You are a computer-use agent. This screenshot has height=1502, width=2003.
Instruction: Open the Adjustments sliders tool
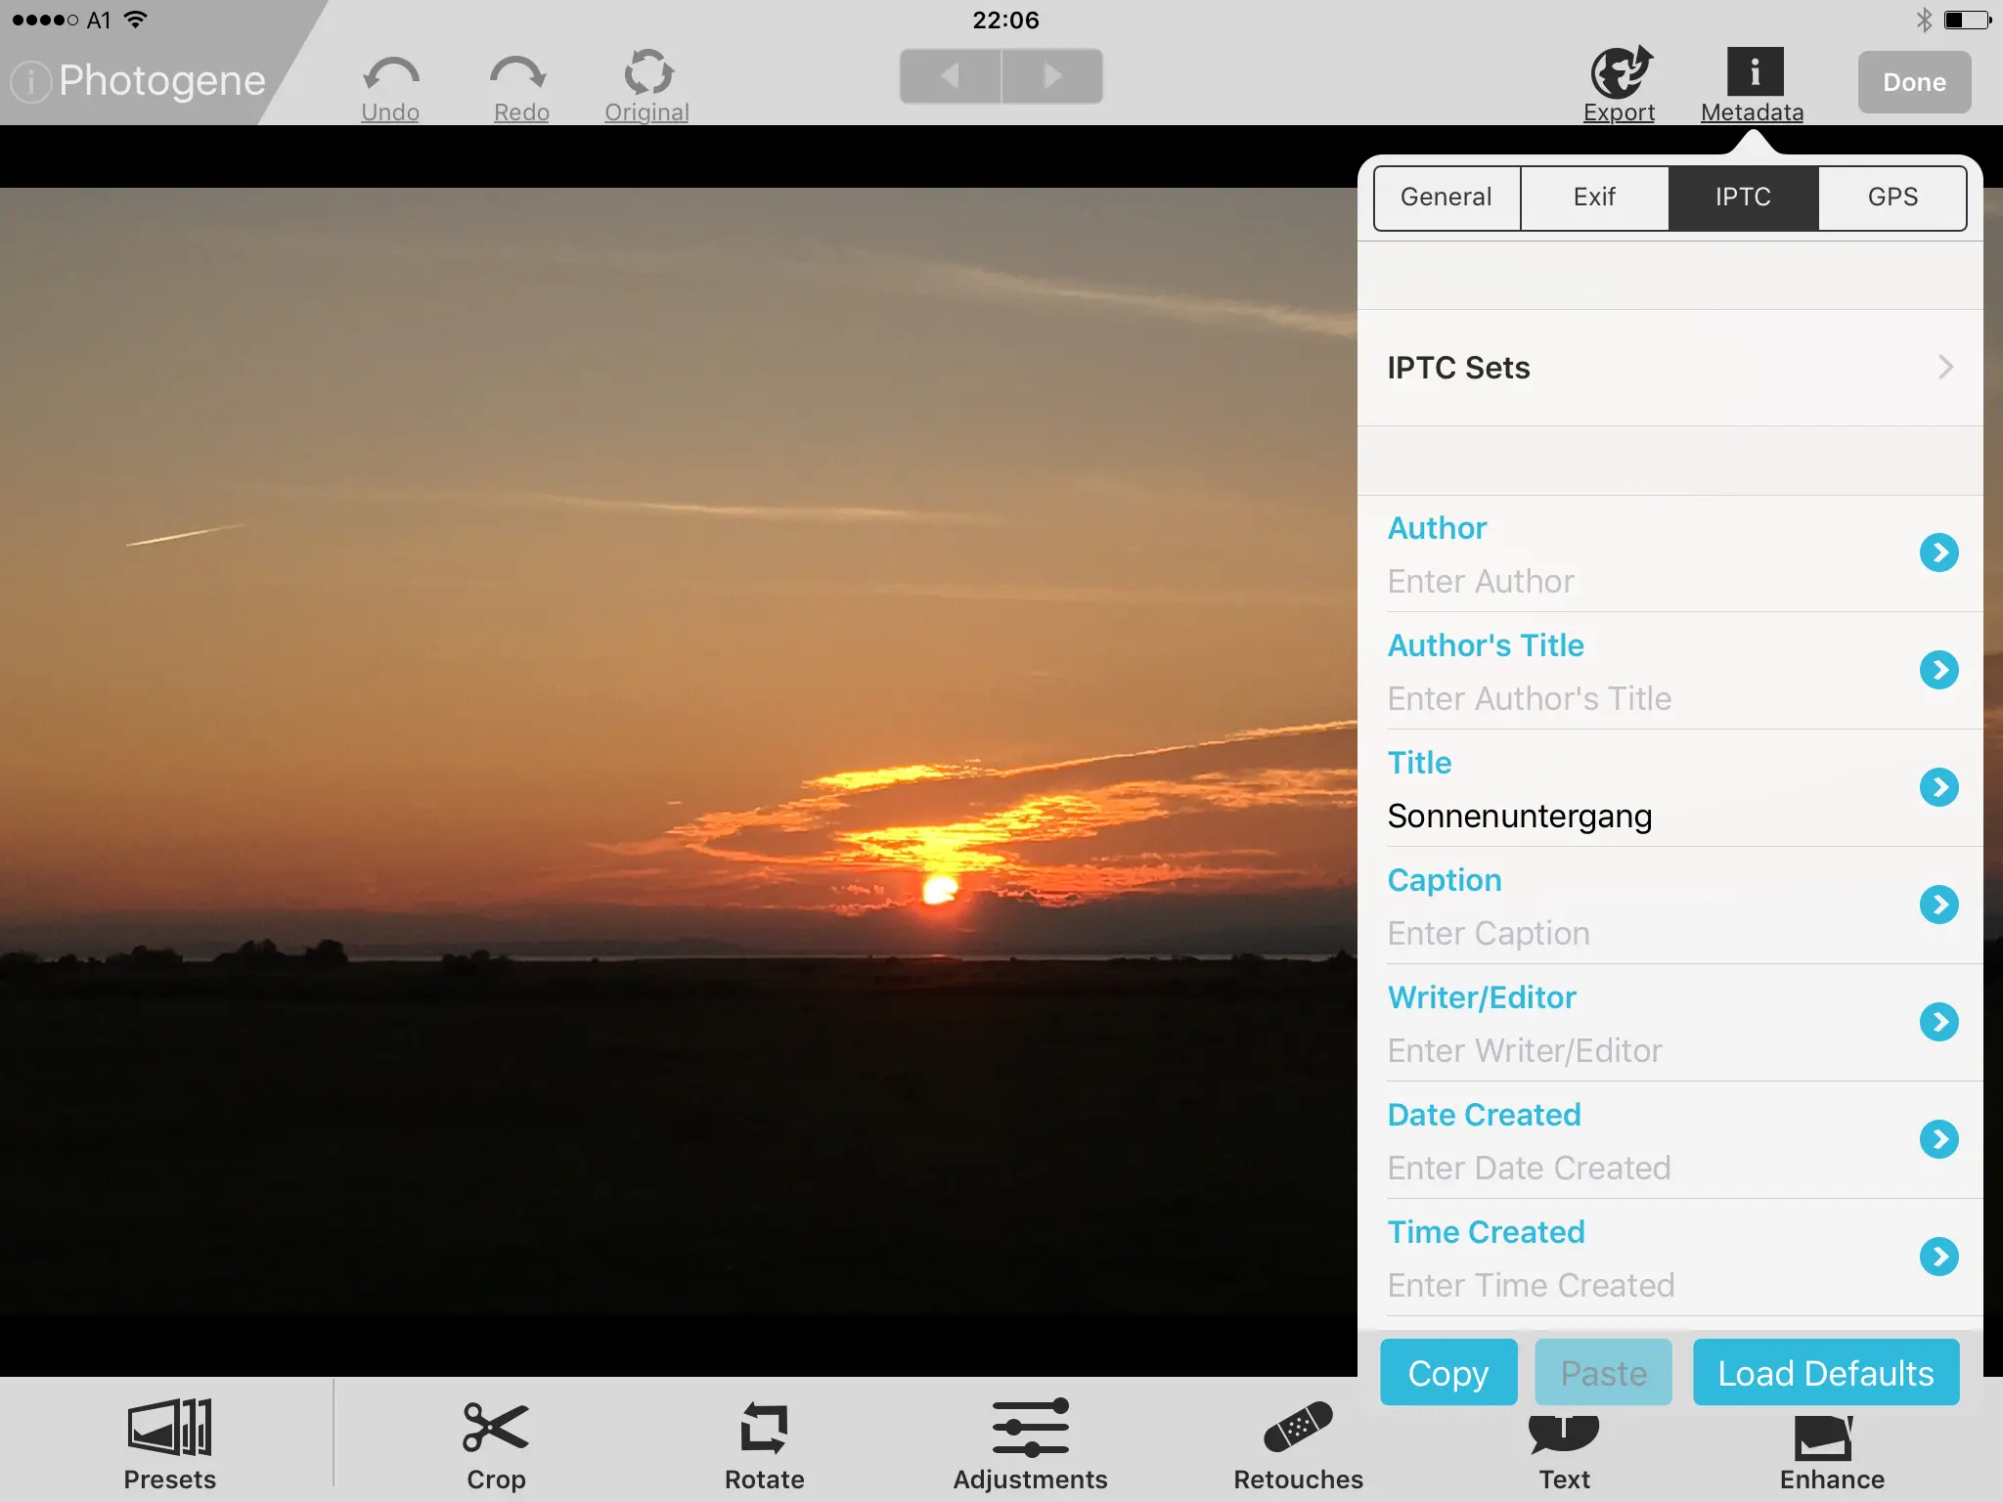click(1030, 1429)
